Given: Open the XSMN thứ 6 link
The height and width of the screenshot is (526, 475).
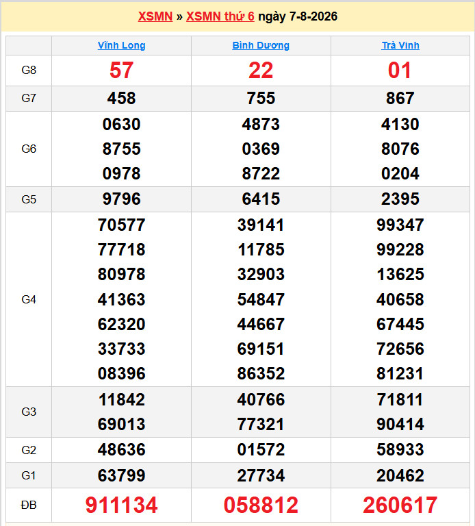Looking at the screenshot, I should click(220, 16).
